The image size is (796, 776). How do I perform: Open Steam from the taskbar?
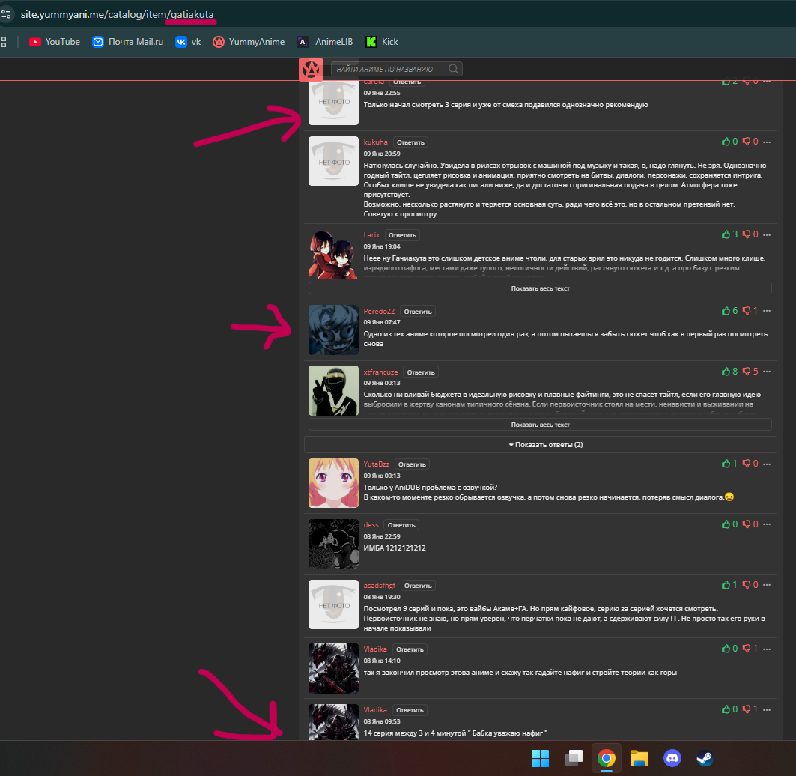point(705,758)
